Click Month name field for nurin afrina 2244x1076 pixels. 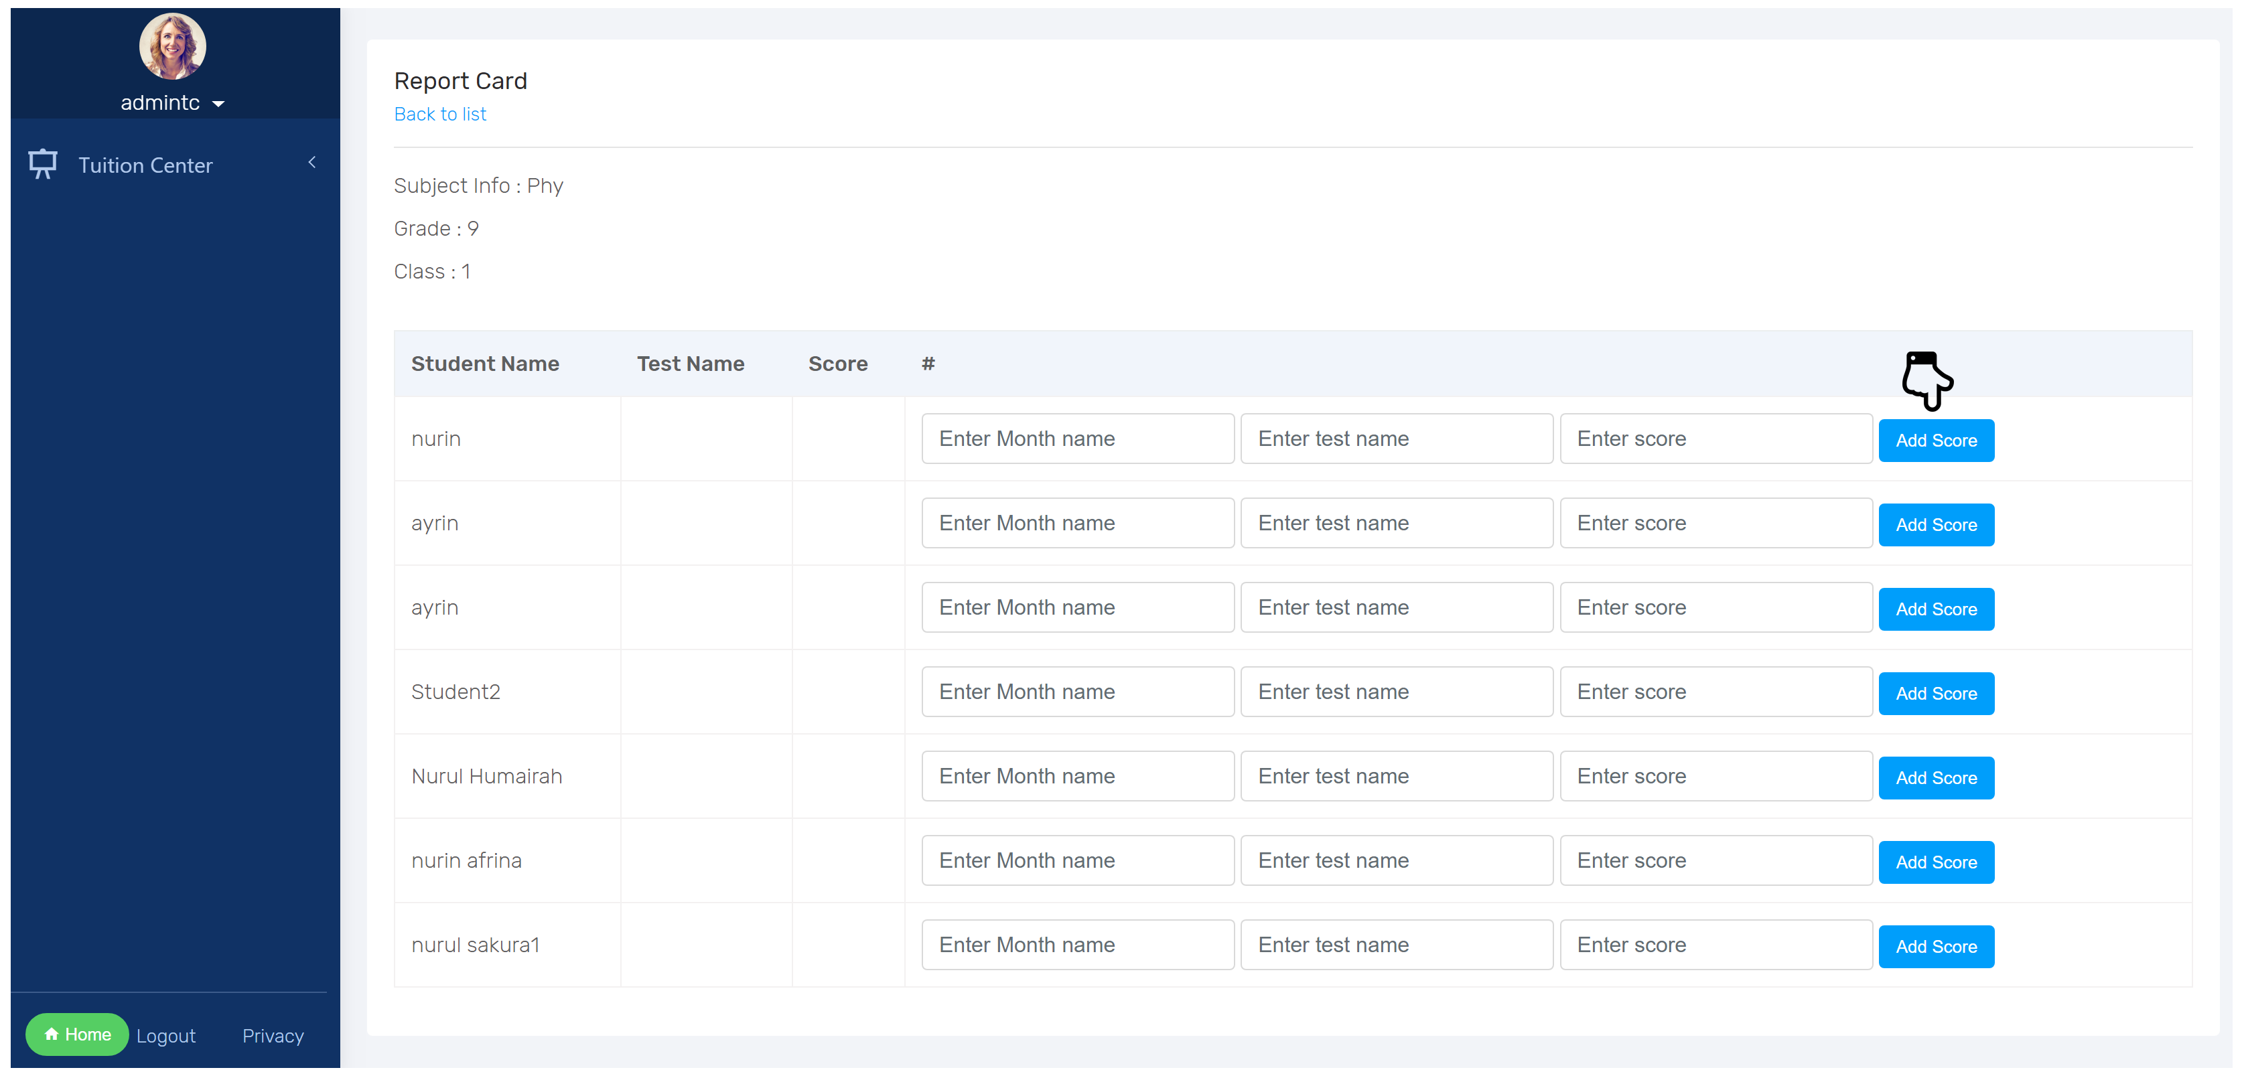pos(1078,861)
